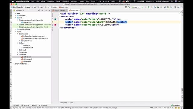The width and height of the screenshot is (193, 109).
Task: Open the Navigate menu
Action: click(x=50, y=1)
